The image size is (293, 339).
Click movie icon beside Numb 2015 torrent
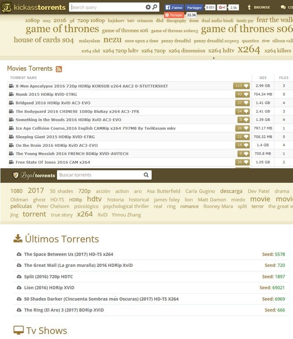point(11,94)
